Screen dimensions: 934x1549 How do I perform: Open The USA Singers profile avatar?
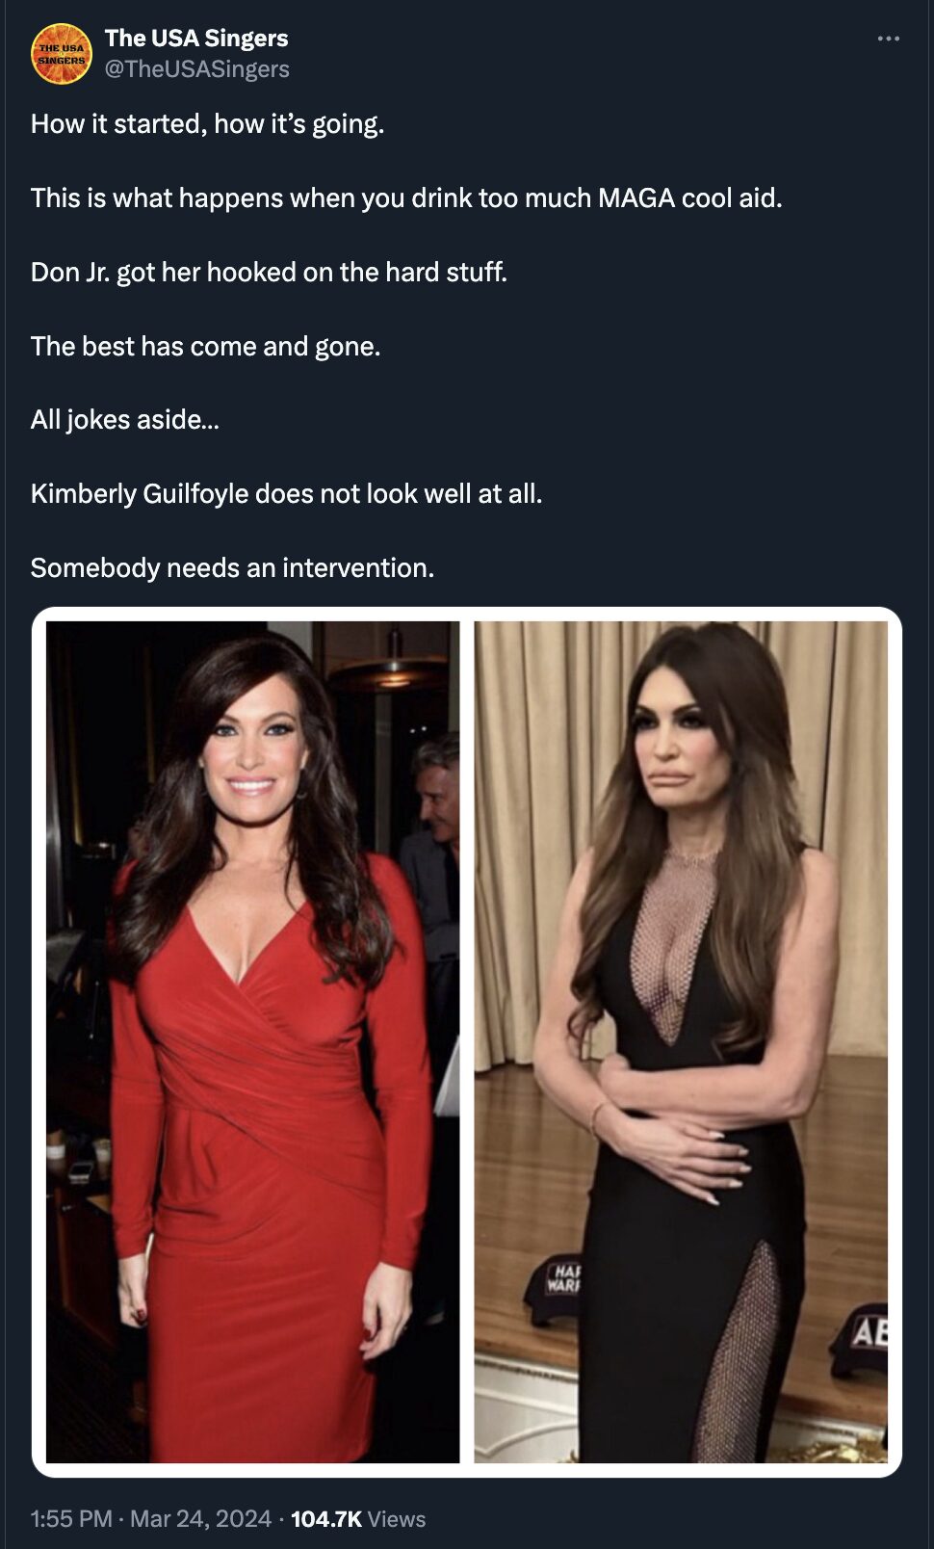coord(62,54)
